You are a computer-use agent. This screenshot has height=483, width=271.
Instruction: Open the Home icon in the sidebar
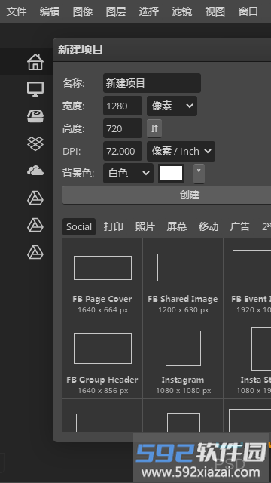pos(35,62)
